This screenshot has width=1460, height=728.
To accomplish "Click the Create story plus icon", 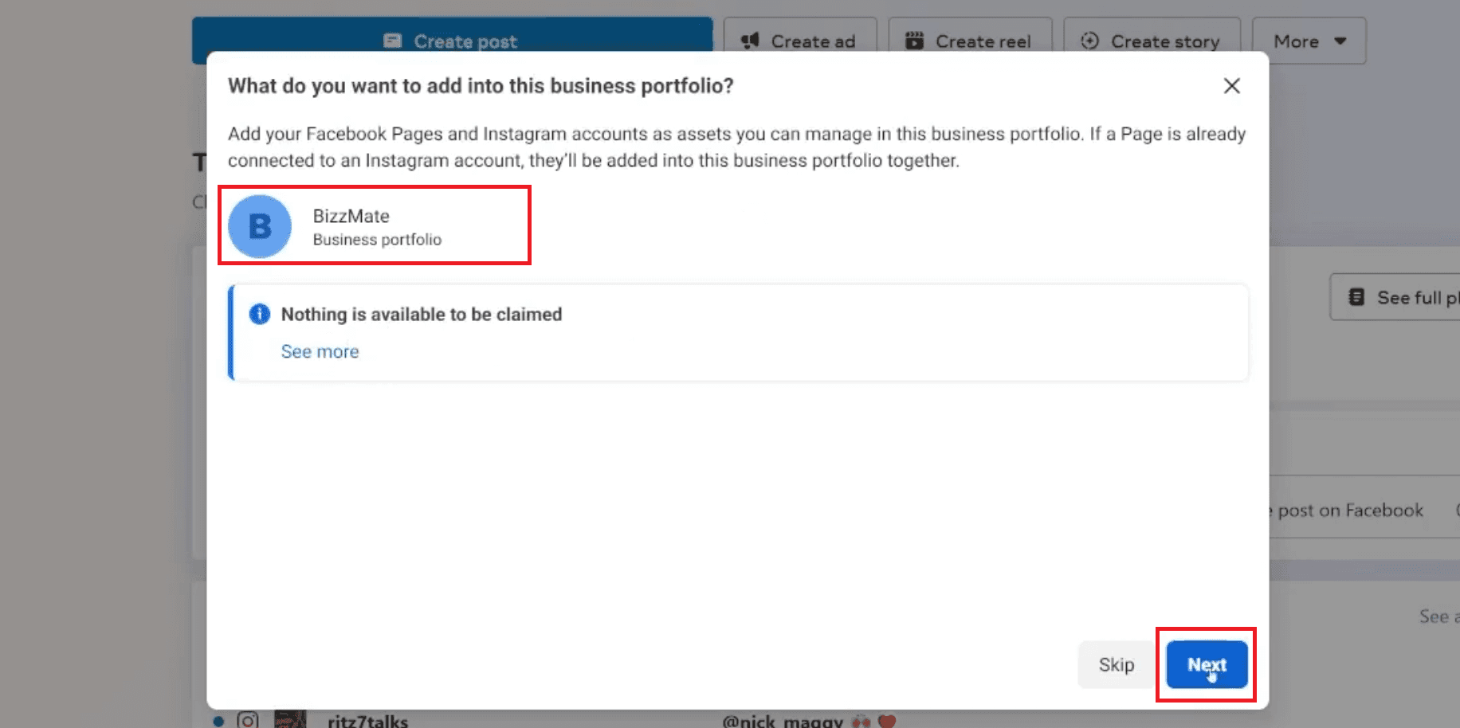I will point(1089,41).
